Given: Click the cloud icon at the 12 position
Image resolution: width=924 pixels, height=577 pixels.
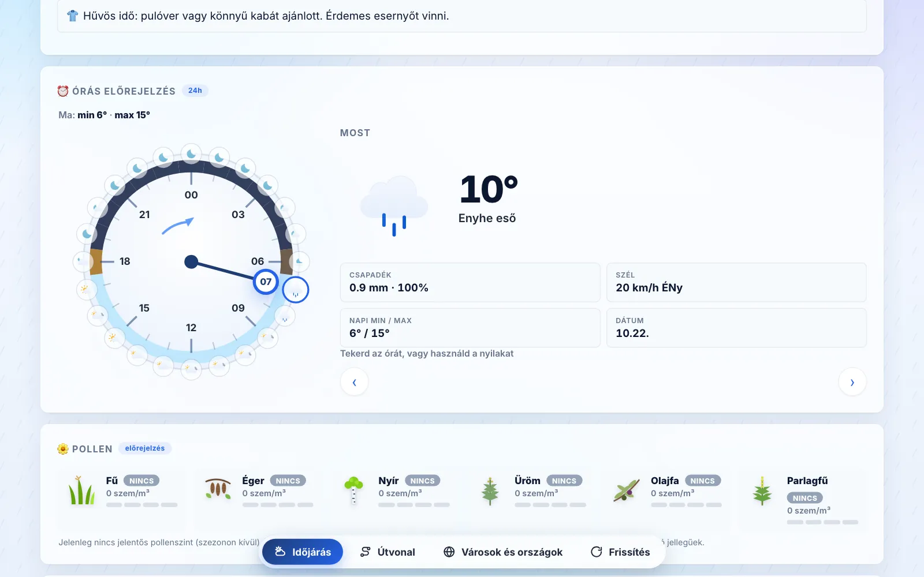Looking at the screenshot, I should pyautogui.click(x=191, y=369).
